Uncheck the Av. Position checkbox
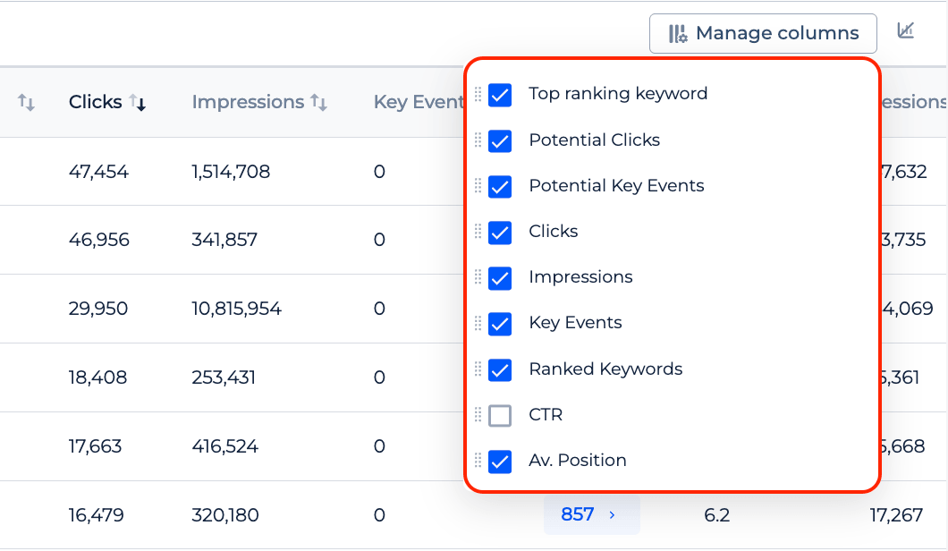 pyautogui.click(x=500, y=462)
